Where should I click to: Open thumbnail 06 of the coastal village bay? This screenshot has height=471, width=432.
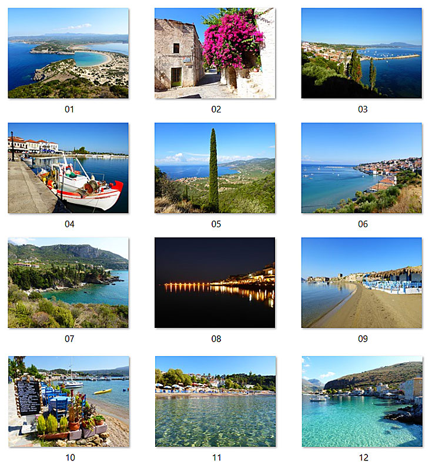coord(361,168)
